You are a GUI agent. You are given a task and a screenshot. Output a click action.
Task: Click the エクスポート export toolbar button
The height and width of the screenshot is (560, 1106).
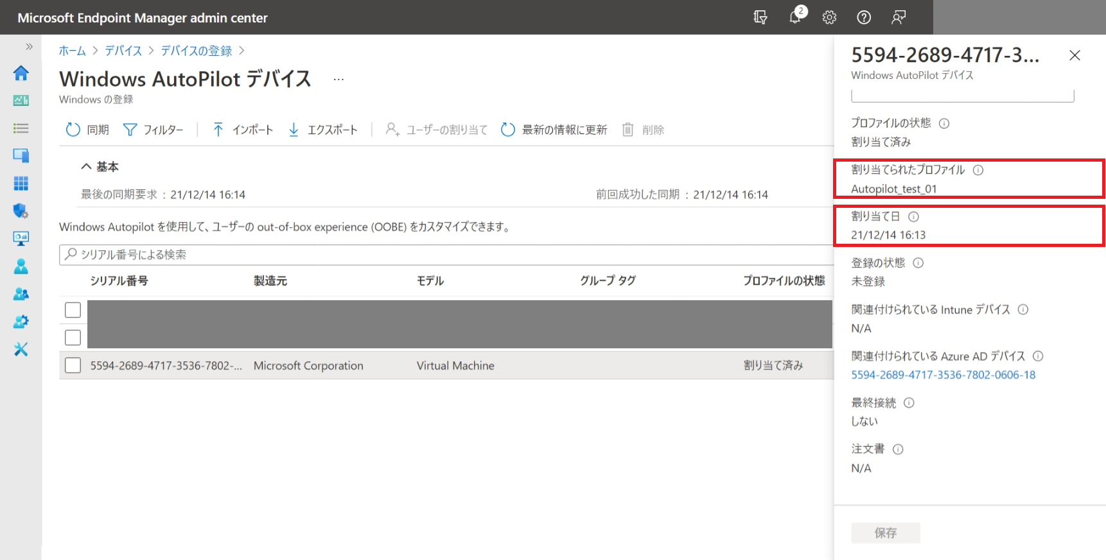(322, 130)
